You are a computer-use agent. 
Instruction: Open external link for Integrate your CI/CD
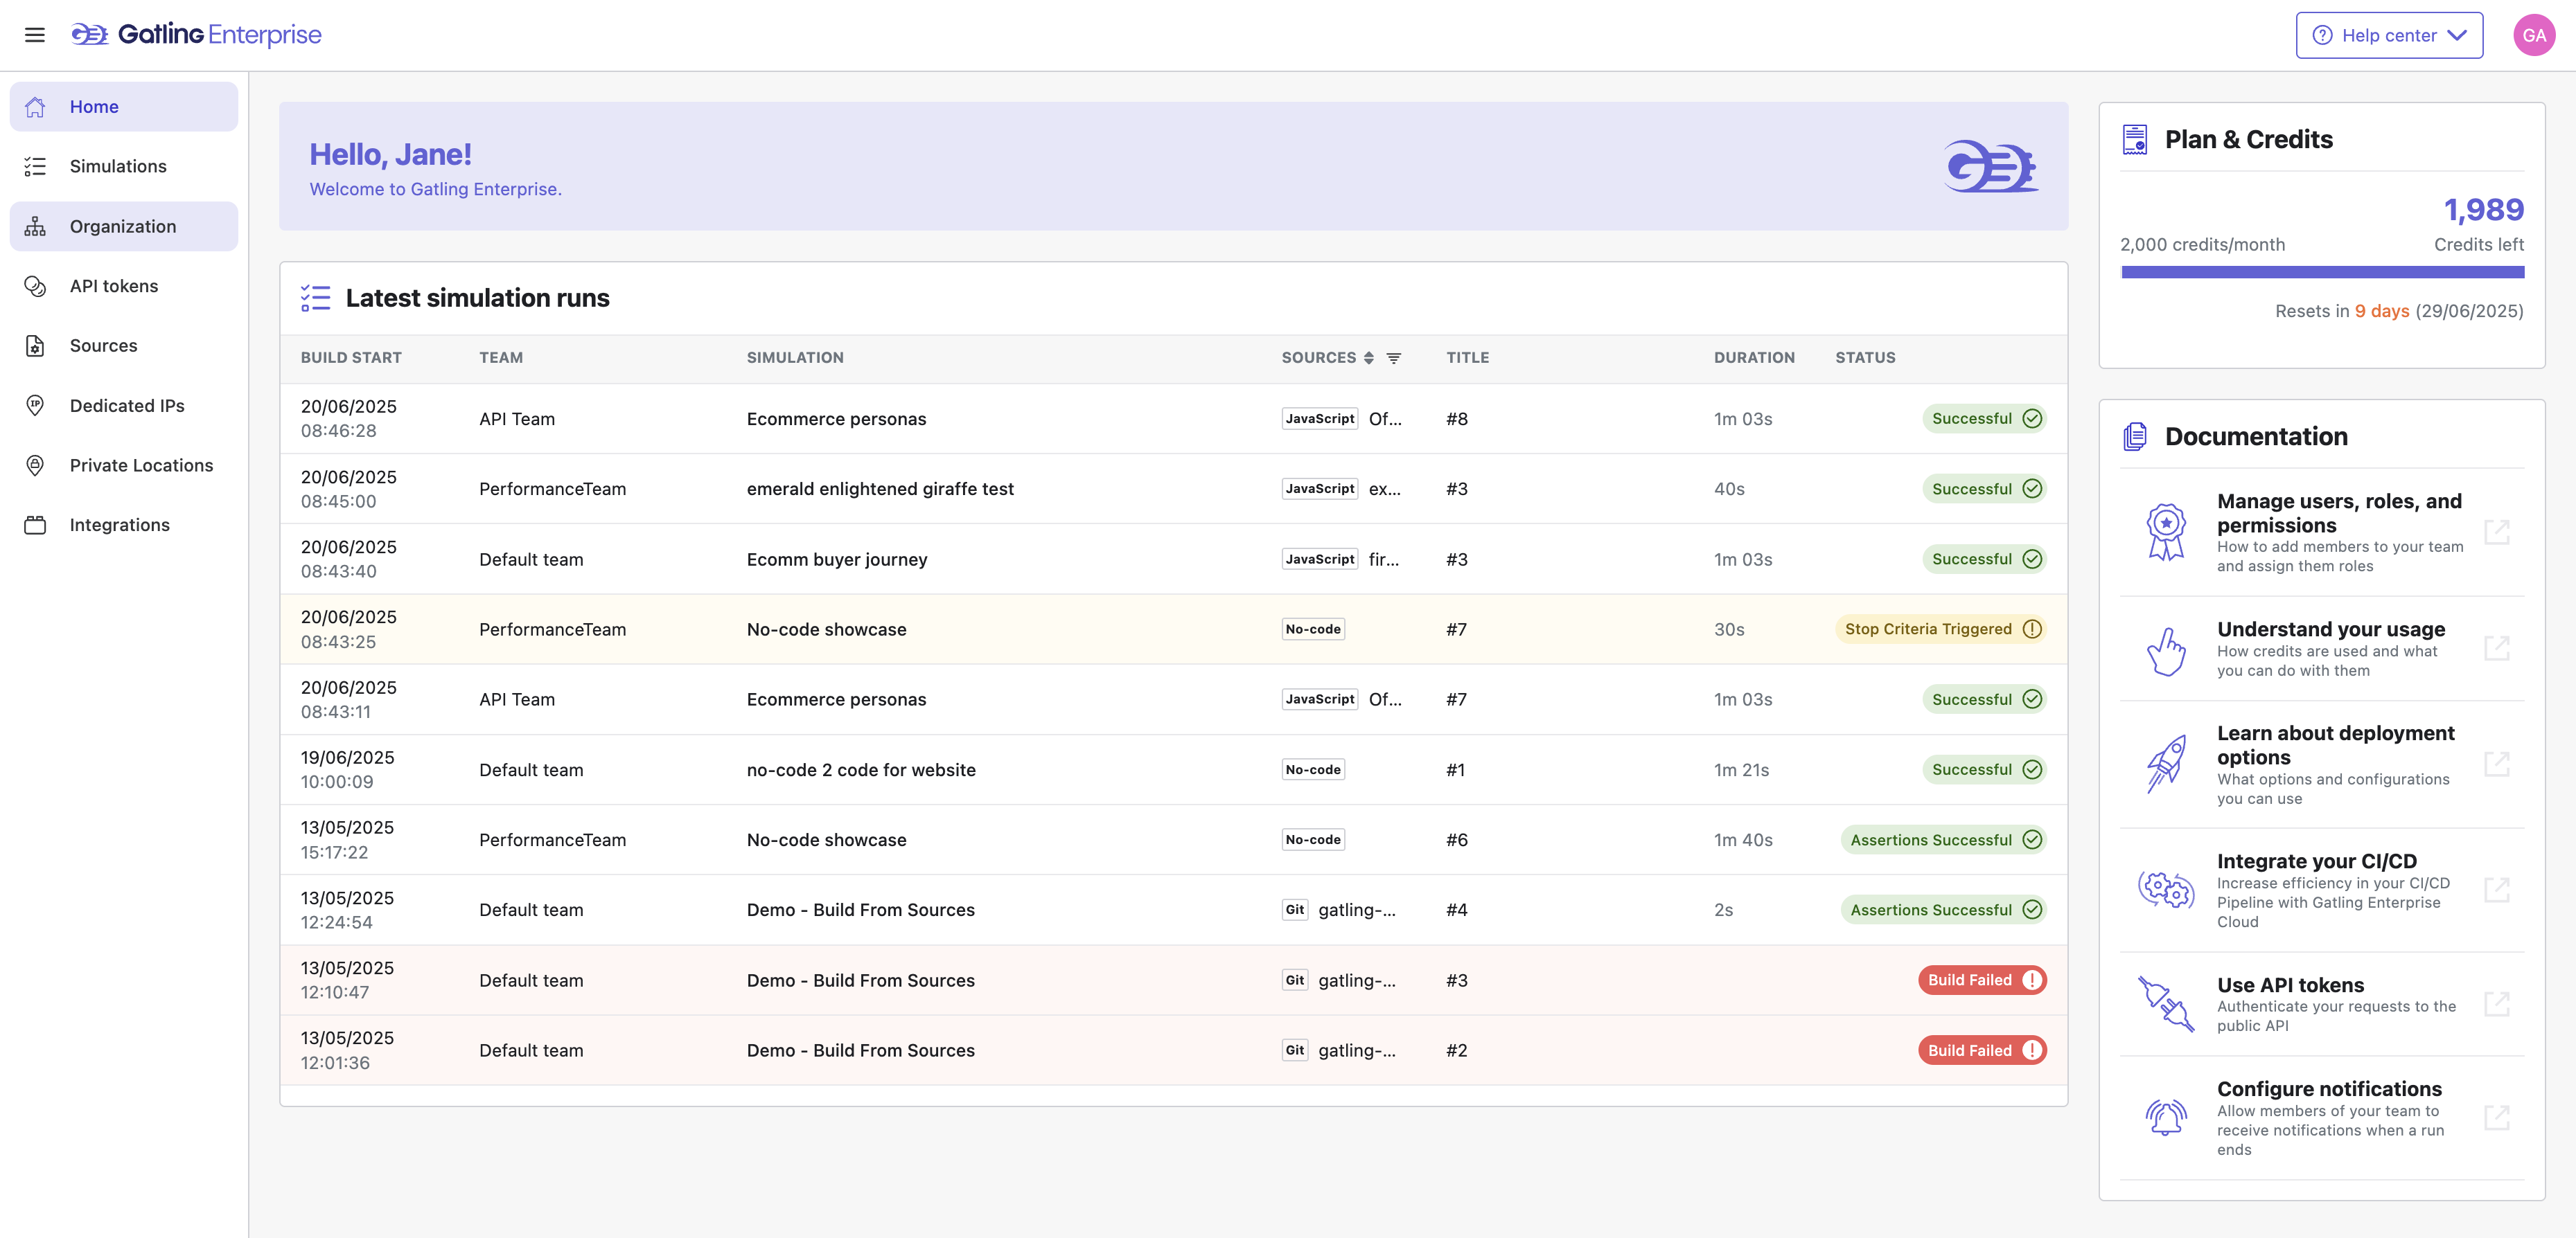(2497, 889)
